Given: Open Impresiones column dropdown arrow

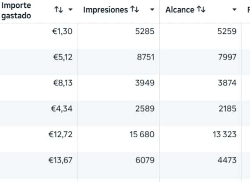Looking at the screenshot, I should [x=152, y=10].
